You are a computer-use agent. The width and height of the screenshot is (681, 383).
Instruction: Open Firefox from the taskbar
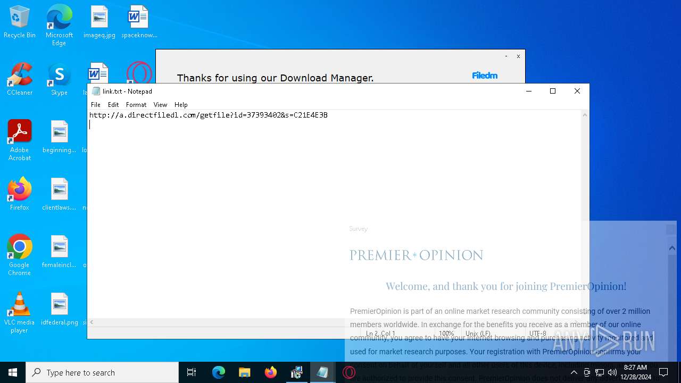coord(271,372)
